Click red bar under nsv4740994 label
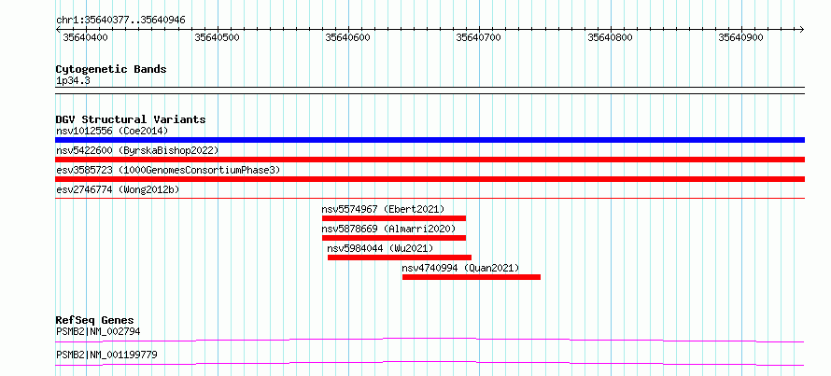Image resolution: width=831 pixels, height=376 pixels. click(x=472, y=277)
